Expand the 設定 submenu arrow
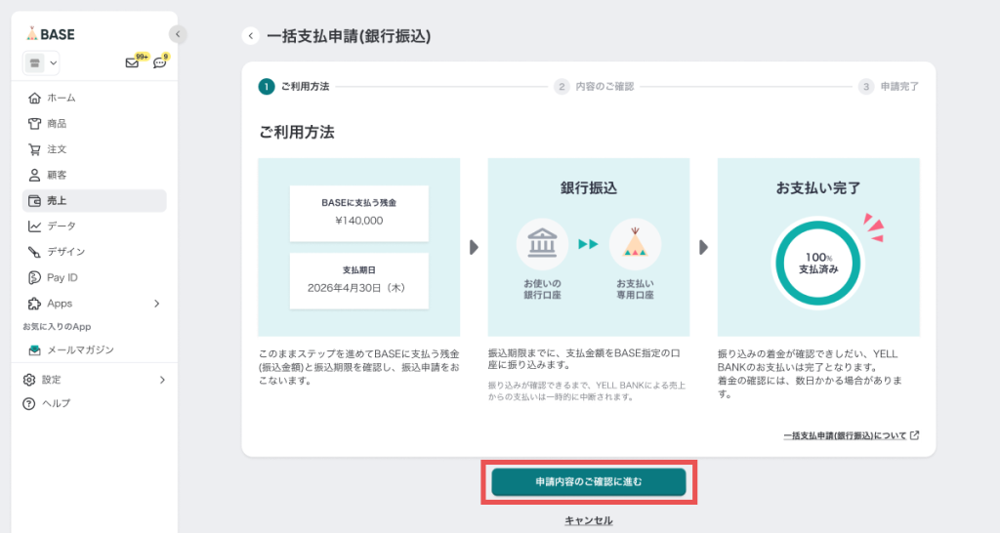The width and height of the screenshot is (1000, 533). point(161,380)
